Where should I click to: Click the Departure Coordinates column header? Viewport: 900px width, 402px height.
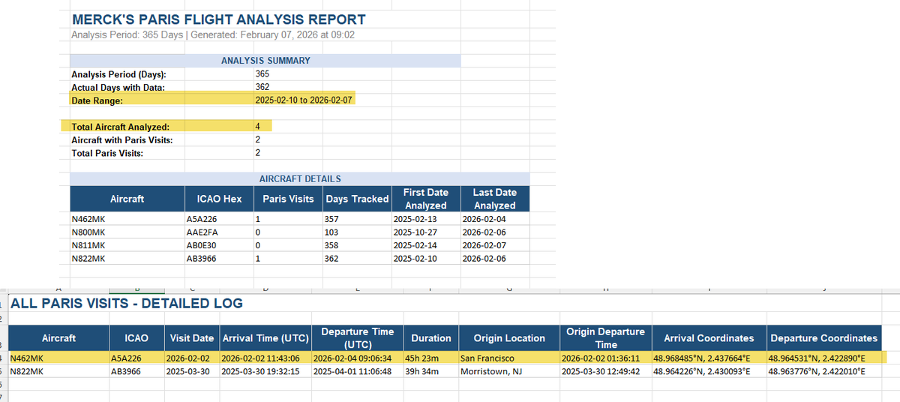pos(823,338)
